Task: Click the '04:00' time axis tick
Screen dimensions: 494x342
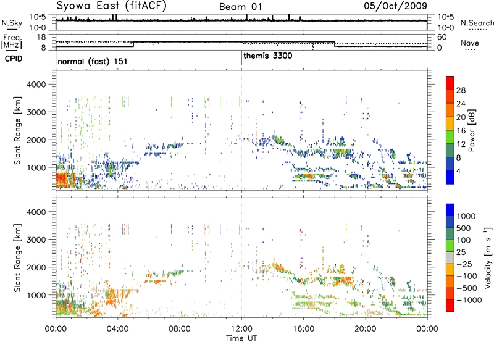Action: (x=117, y=329)
